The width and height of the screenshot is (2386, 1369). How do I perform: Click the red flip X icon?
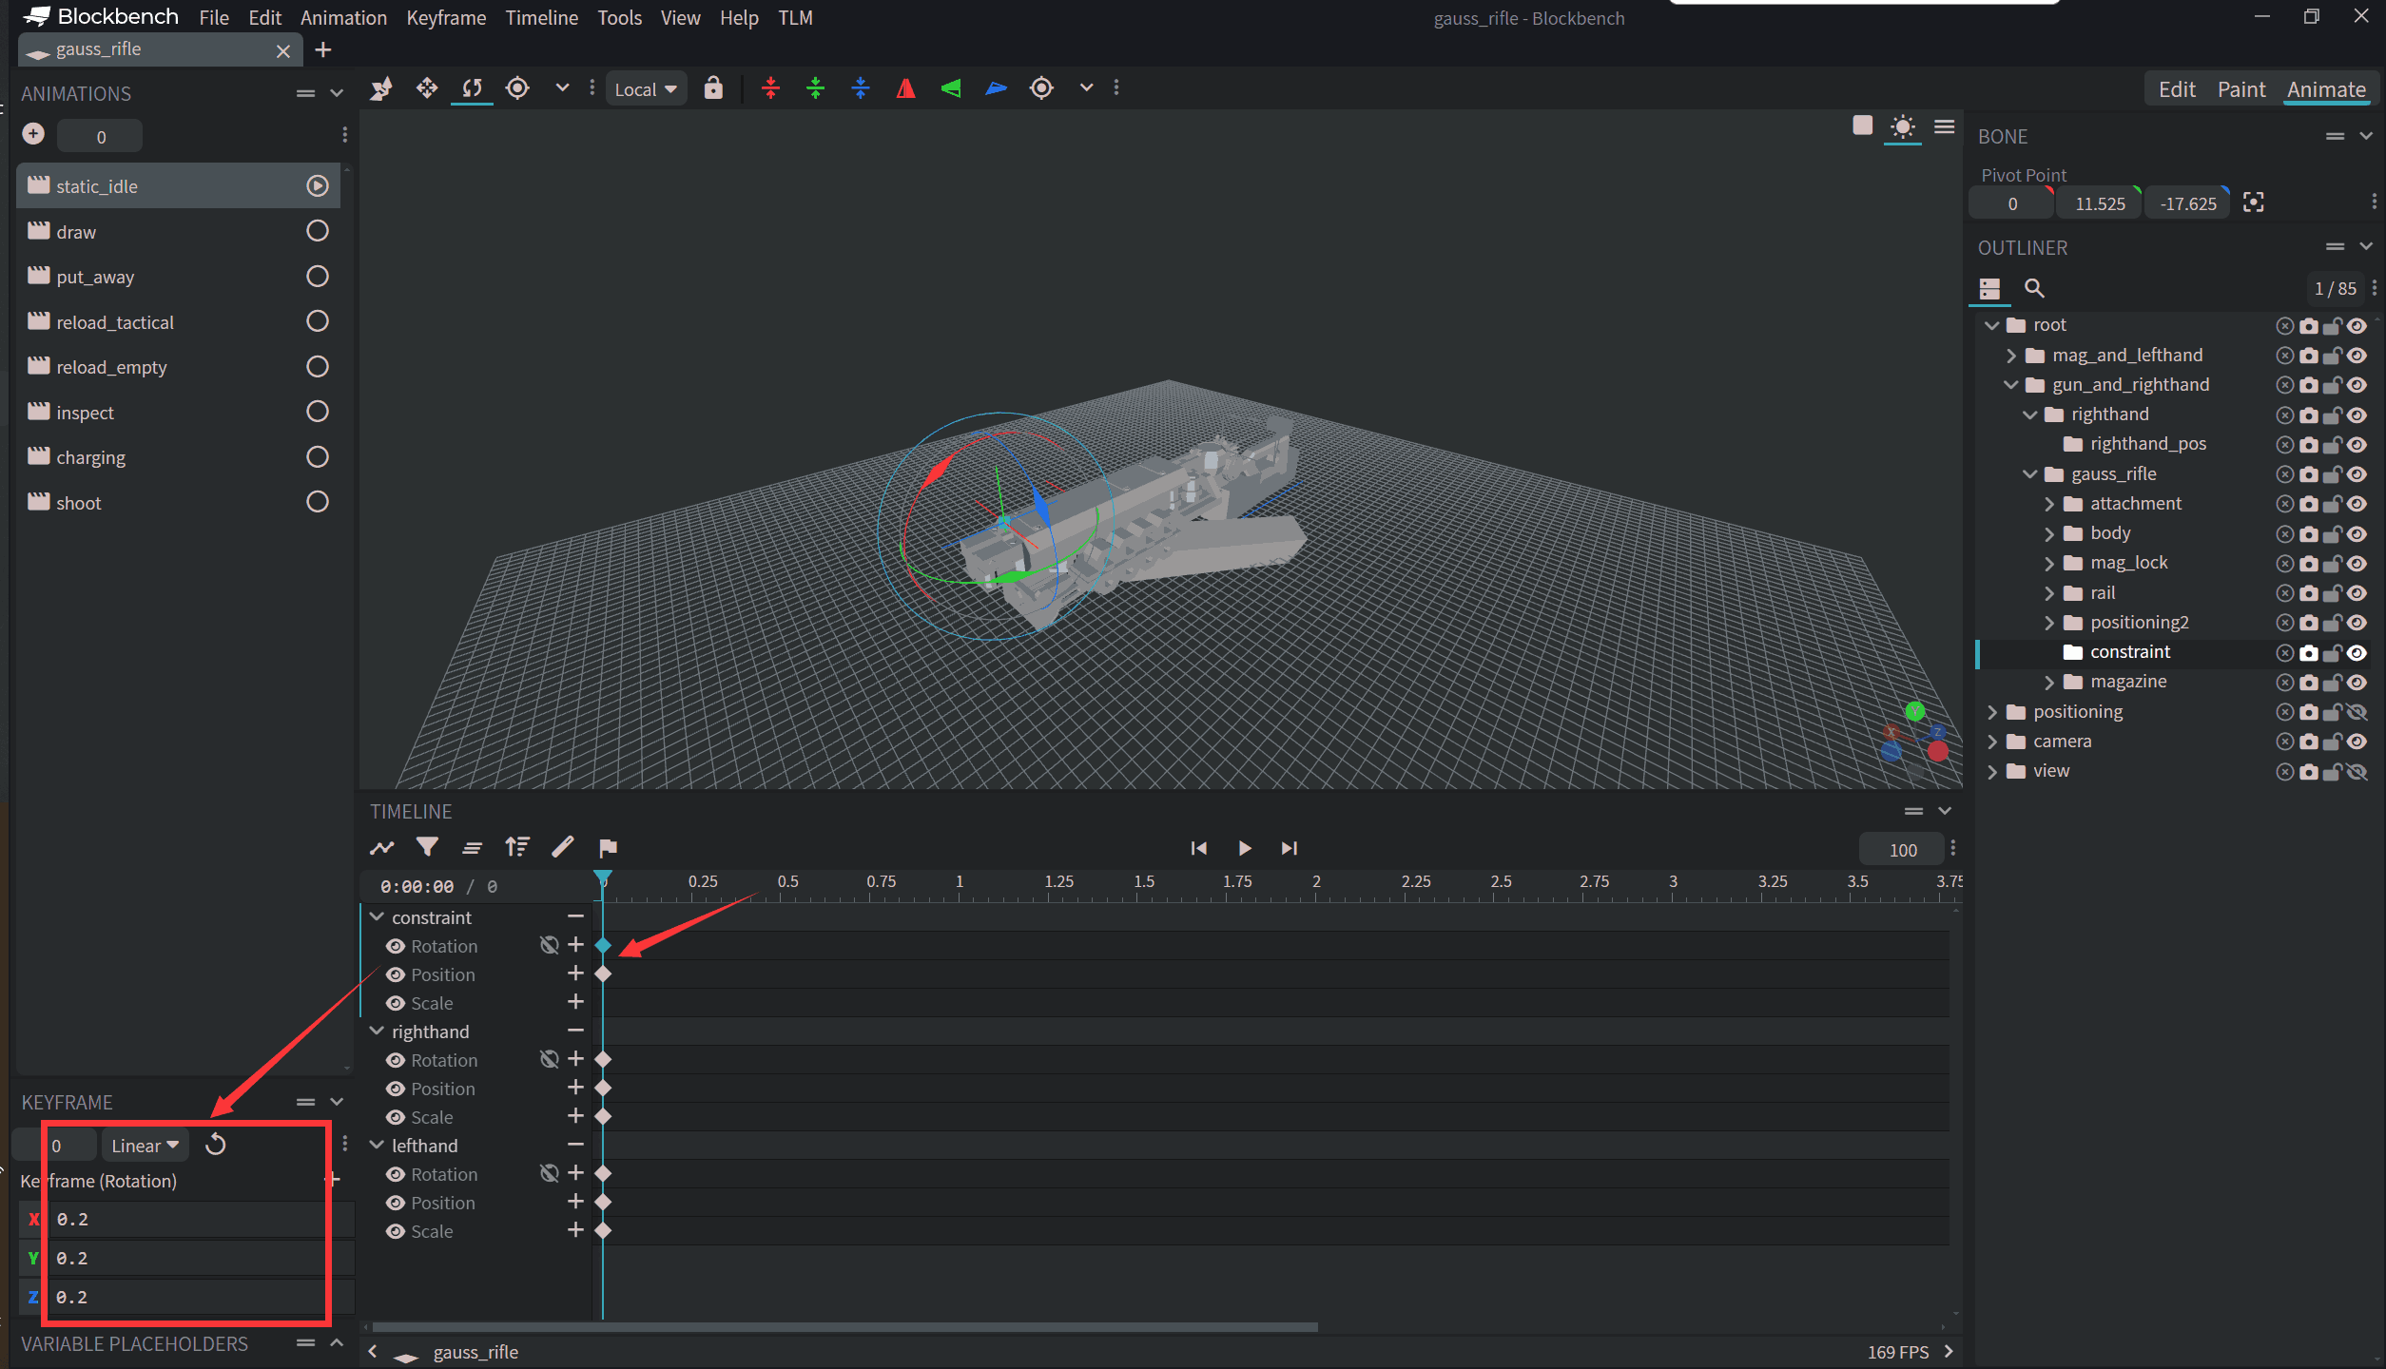point(905,88)
